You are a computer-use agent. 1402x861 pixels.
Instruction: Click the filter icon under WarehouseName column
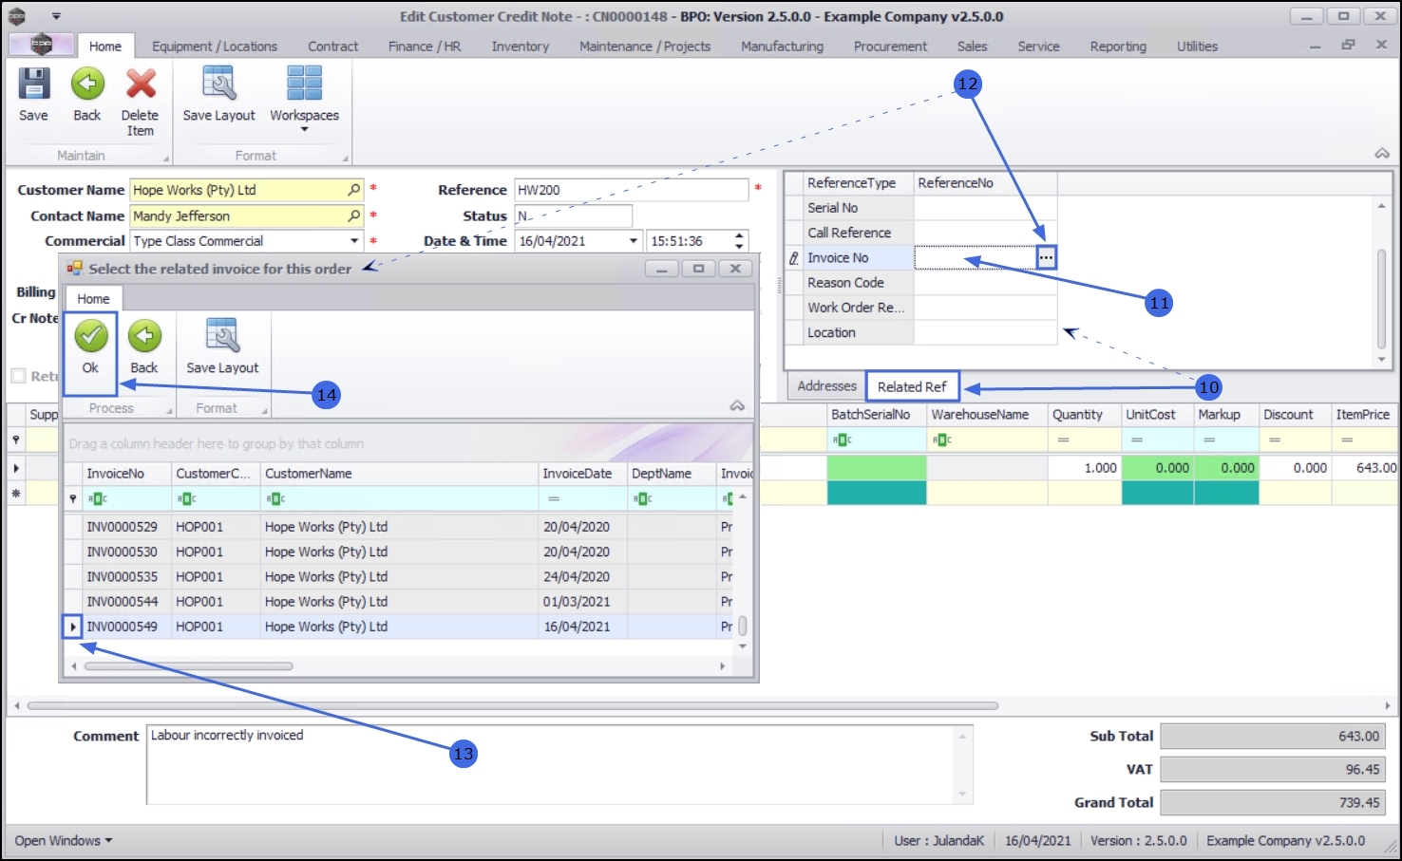[x=941, y=440]
